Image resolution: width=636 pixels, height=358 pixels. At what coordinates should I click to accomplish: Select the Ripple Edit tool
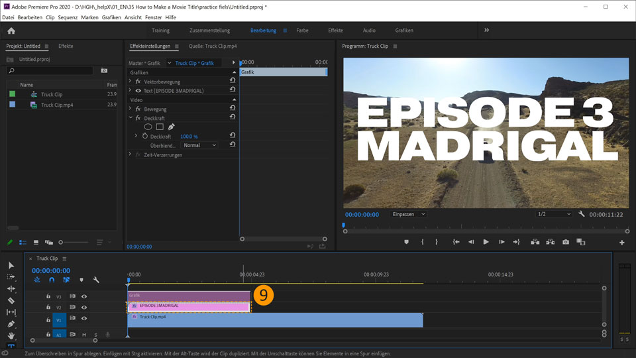point(11,288)
